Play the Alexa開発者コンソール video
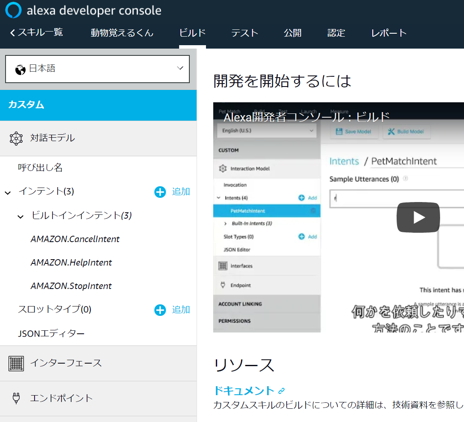Screen dimensions: 464x422 [x=418, y=217]
